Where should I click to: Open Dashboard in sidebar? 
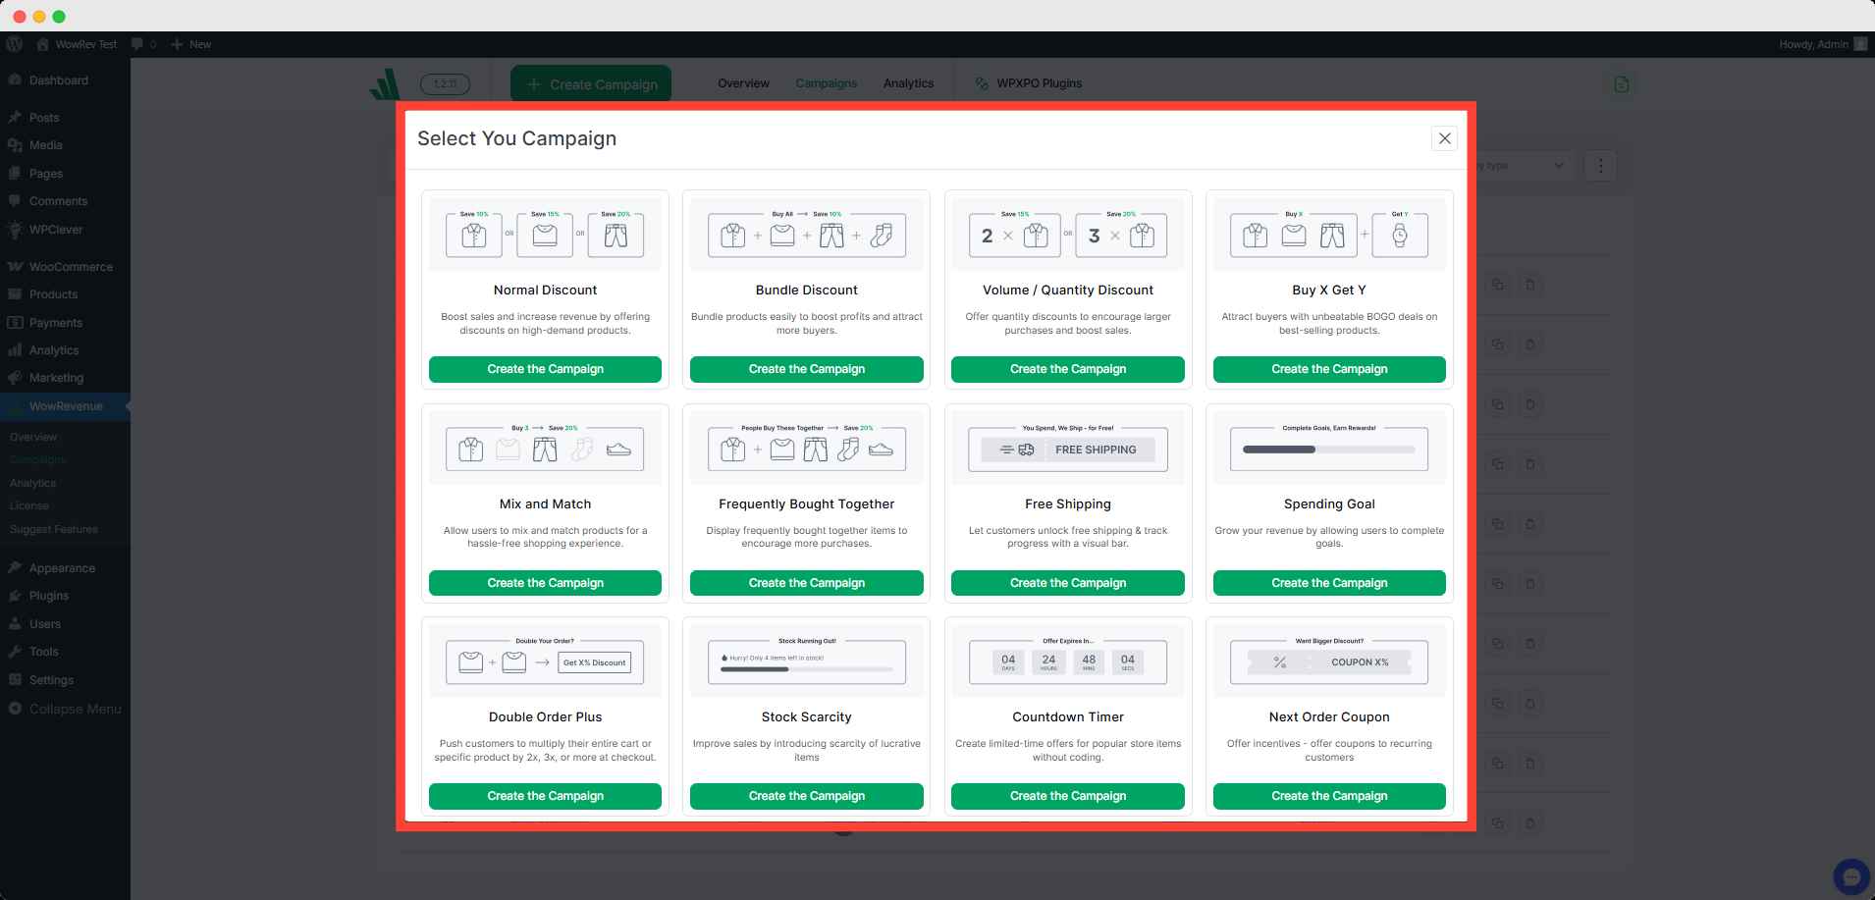65,80
